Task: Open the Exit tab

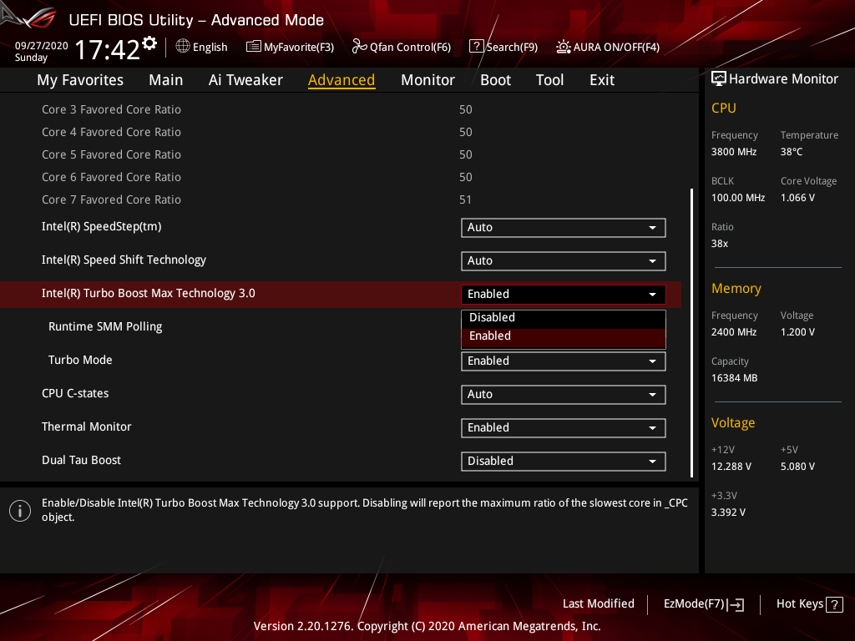Action: click(x=602, y=80)
